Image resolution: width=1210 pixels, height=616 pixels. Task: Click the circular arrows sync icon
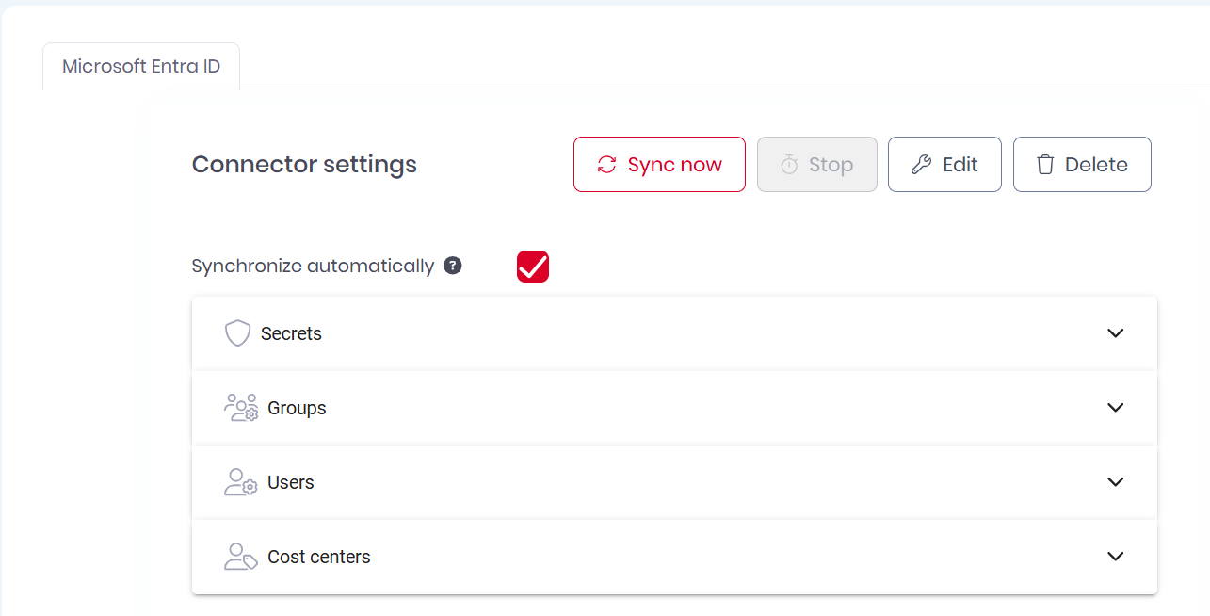606,165
